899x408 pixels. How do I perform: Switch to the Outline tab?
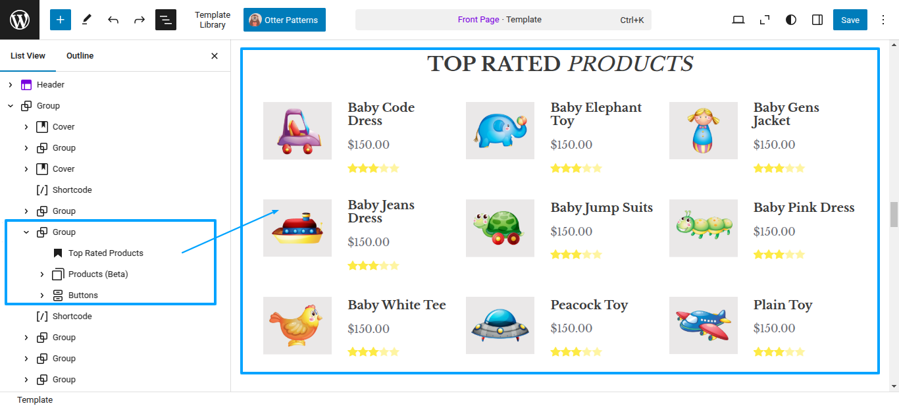(x=80, y=56)
